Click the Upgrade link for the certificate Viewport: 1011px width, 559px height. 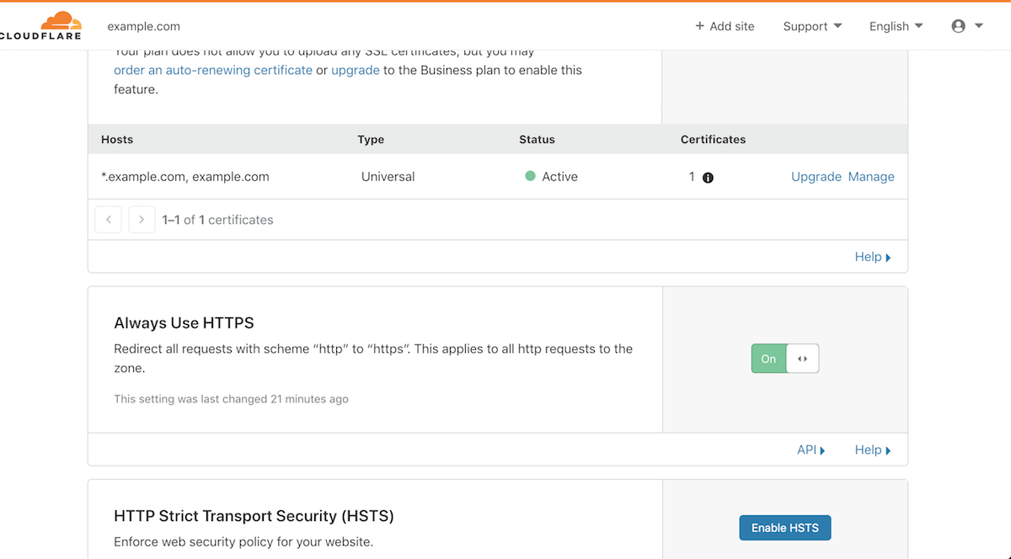816,177
